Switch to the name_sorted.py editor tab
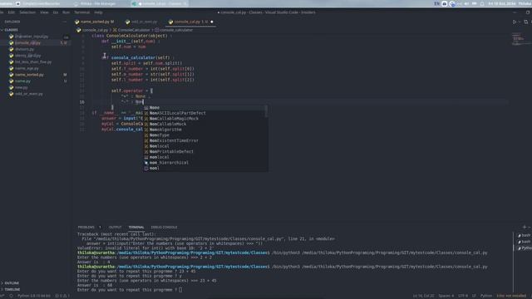Image resolution: width=532 pixels, height=299 pixels. coord(95,22)
